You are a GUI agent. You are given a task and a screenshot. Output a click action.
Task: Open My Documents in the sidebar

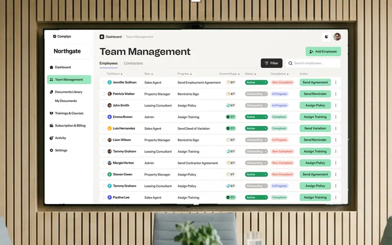[66, 101]
